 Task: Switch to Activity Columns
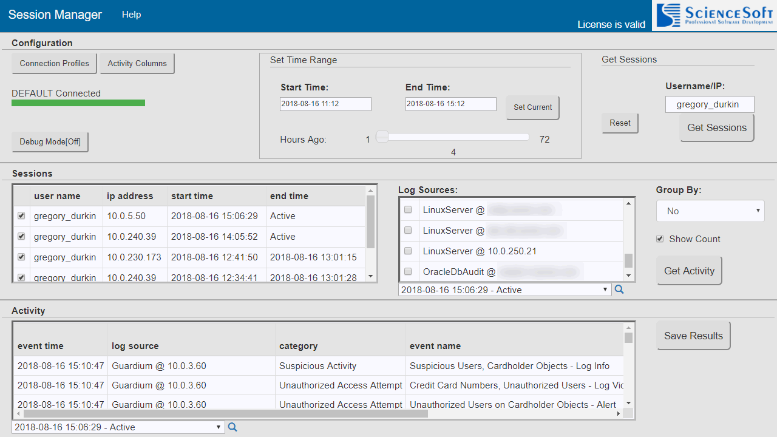tap(137, 63)
